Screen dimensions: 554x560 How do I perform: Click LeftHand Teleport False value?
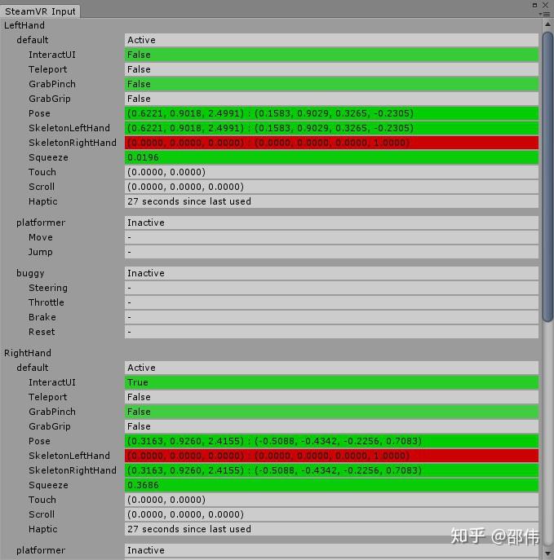(331, 69)
